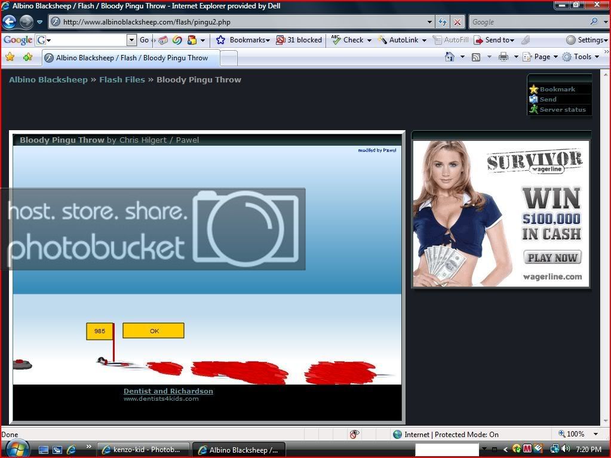Click the spell Check button

point(348,40)
